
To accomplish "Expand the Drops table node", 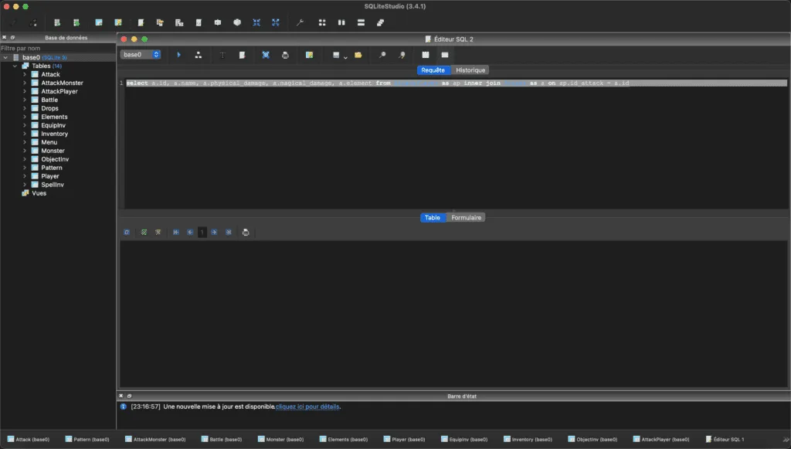I will click(24, 108).
